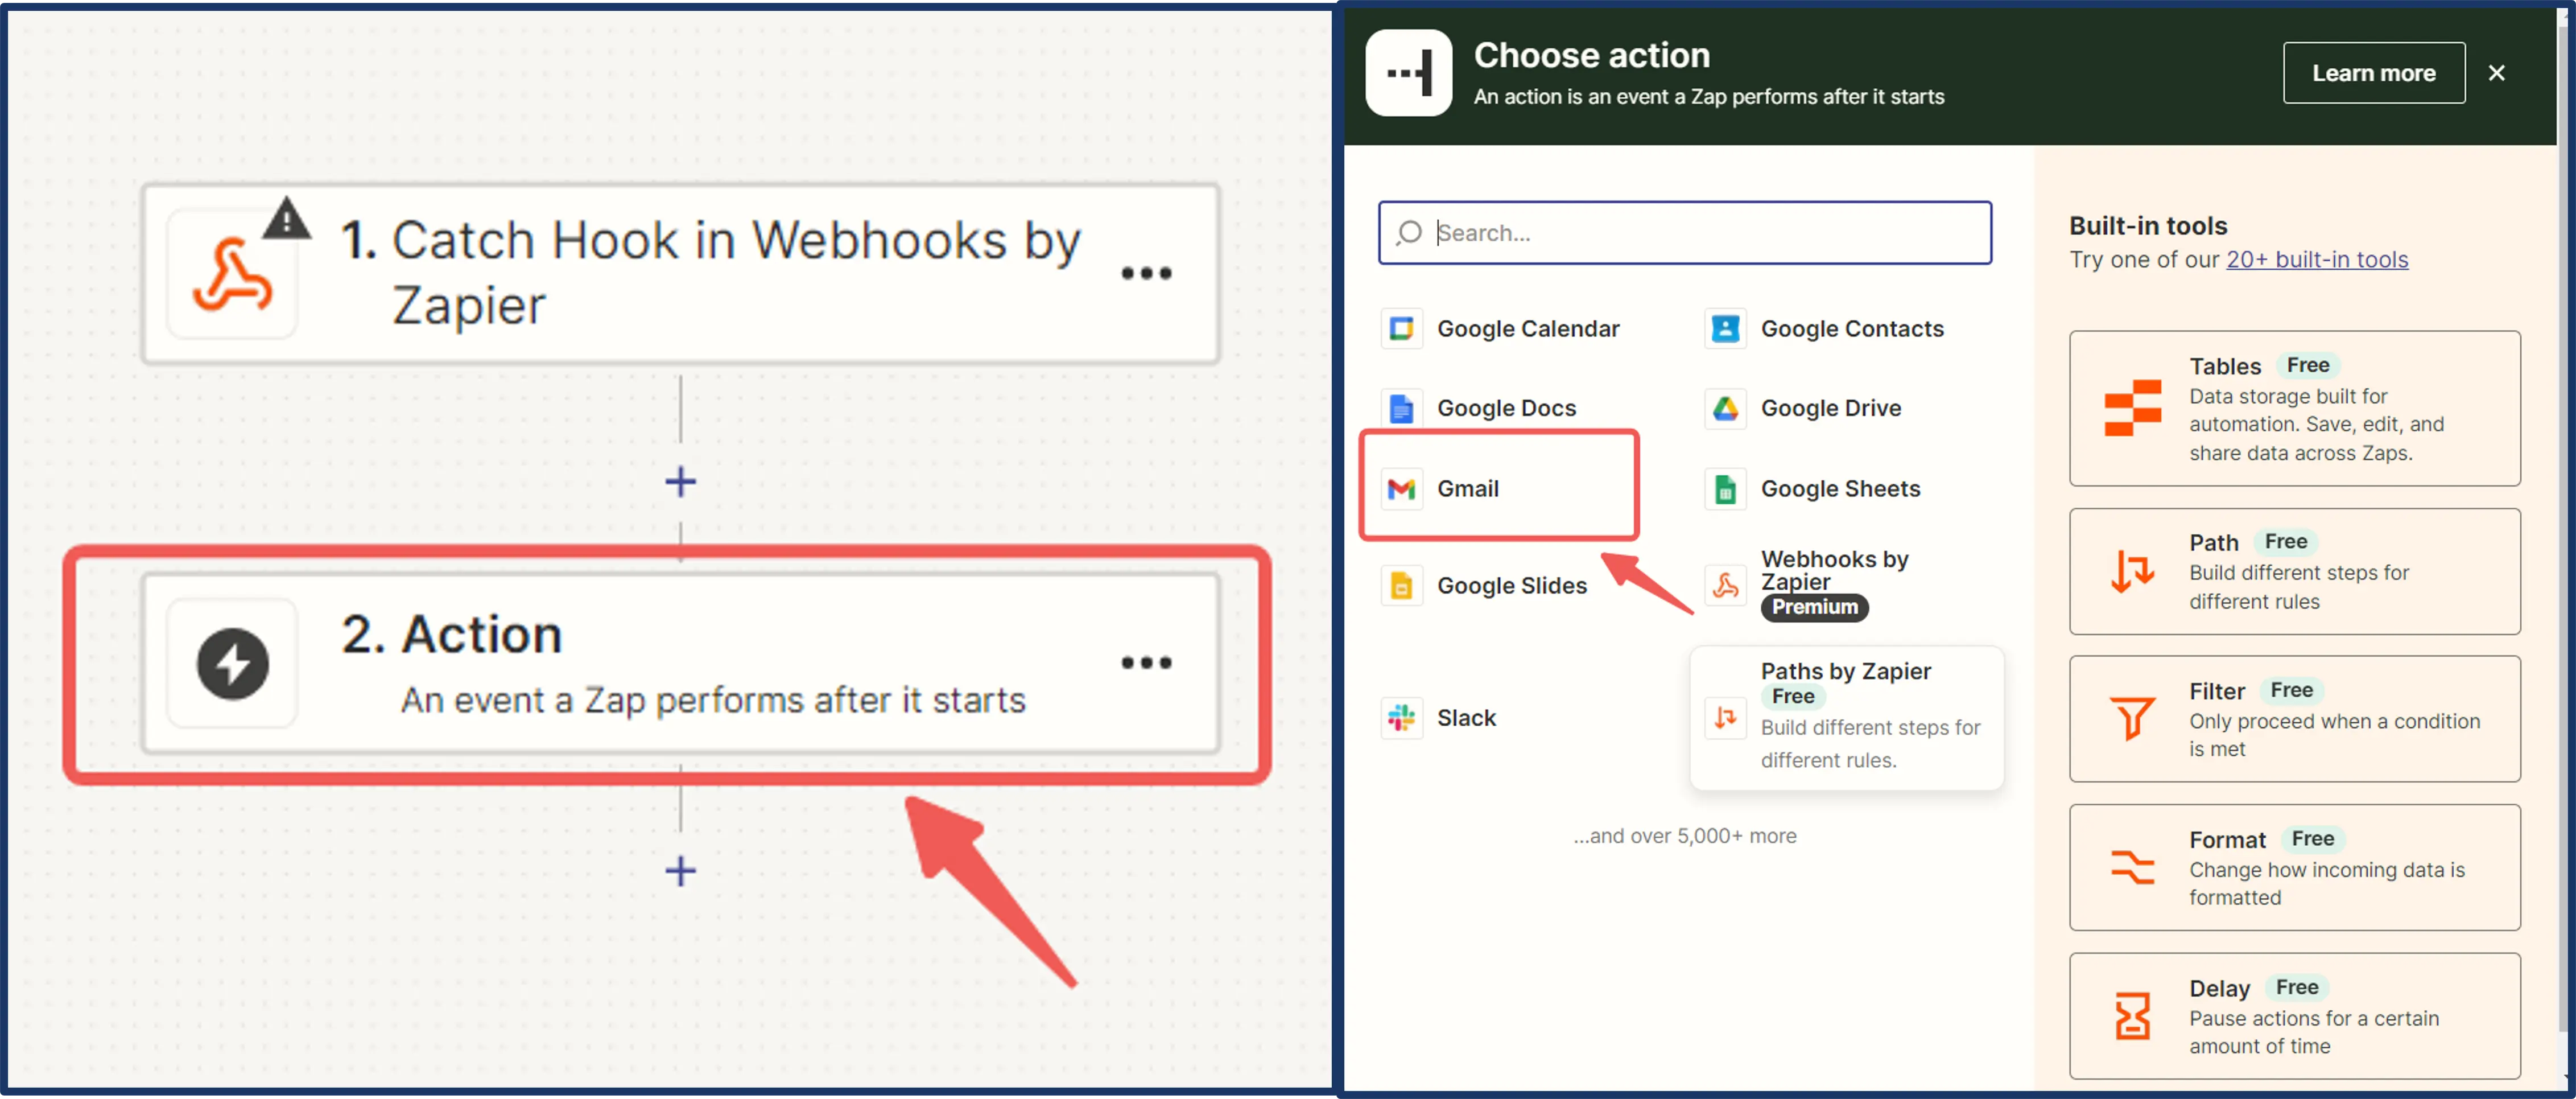The image size is (2576, 1099).
Task: Click the Webhooks icon in step 1
Action: tap(232, 274)
